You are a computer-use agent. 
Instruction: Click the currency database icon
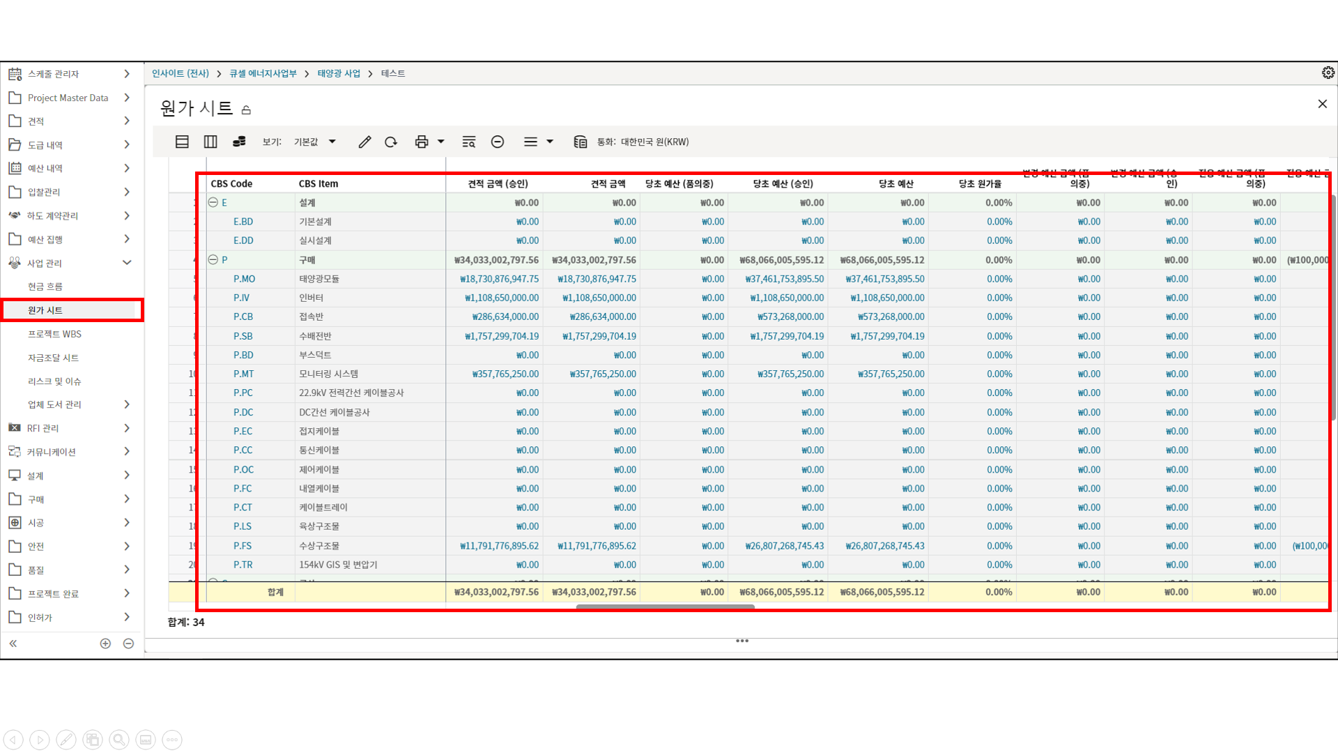(x=580, y=142)
